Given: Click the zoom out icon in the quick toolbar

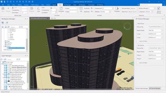Looking at the screenshot, I should (x=23, y=2).
